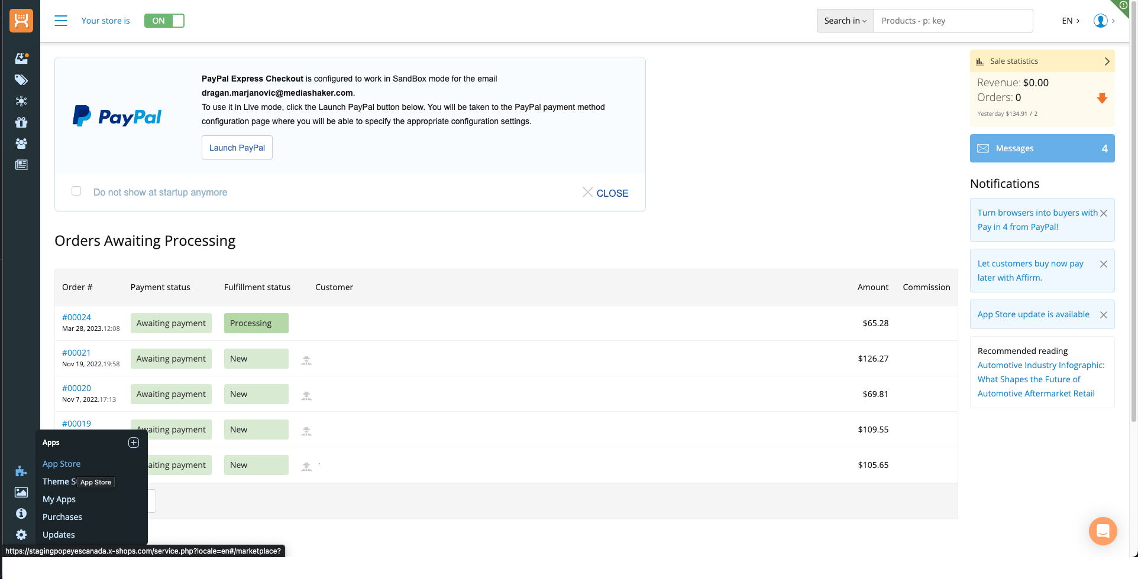1138x579 pixels.
Task: Open order #00020 link
Action: pos(76,388)
